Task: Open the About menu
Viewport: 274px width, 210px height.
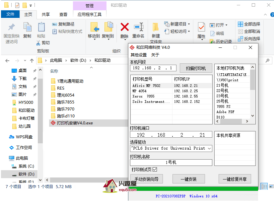Action: pyautogui.click(x=155, y=55)
